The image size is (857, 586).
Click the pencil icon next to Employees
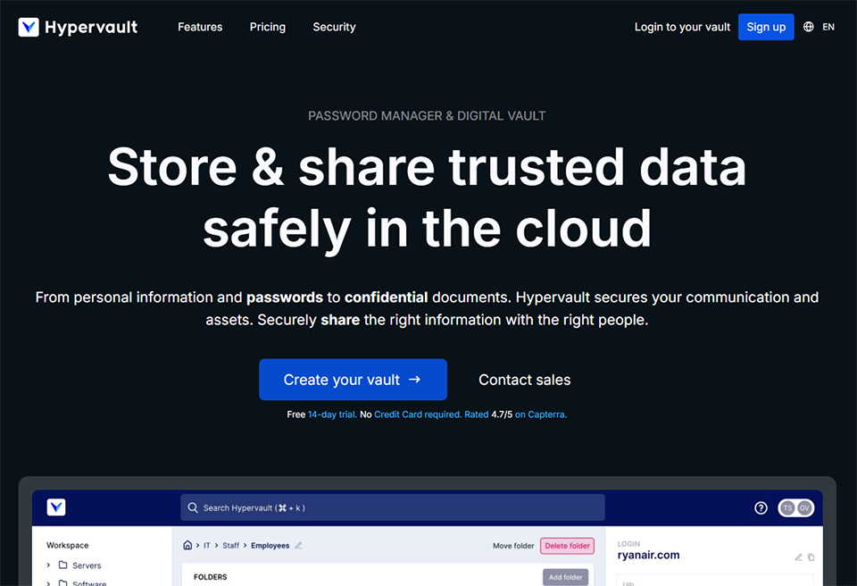click(298, 546)
